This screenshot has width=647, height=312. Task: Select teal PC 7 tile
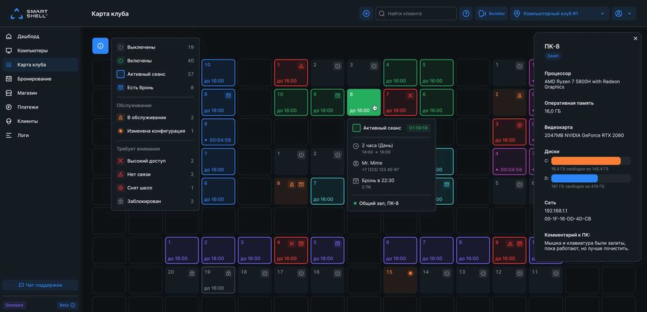pyautogui.click(x=327, y=191)
